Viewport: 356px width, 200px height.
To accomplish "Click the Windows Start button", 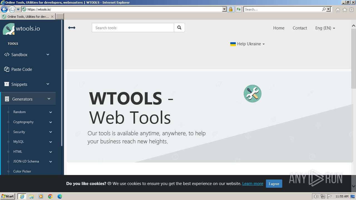I will coord(8,196).
